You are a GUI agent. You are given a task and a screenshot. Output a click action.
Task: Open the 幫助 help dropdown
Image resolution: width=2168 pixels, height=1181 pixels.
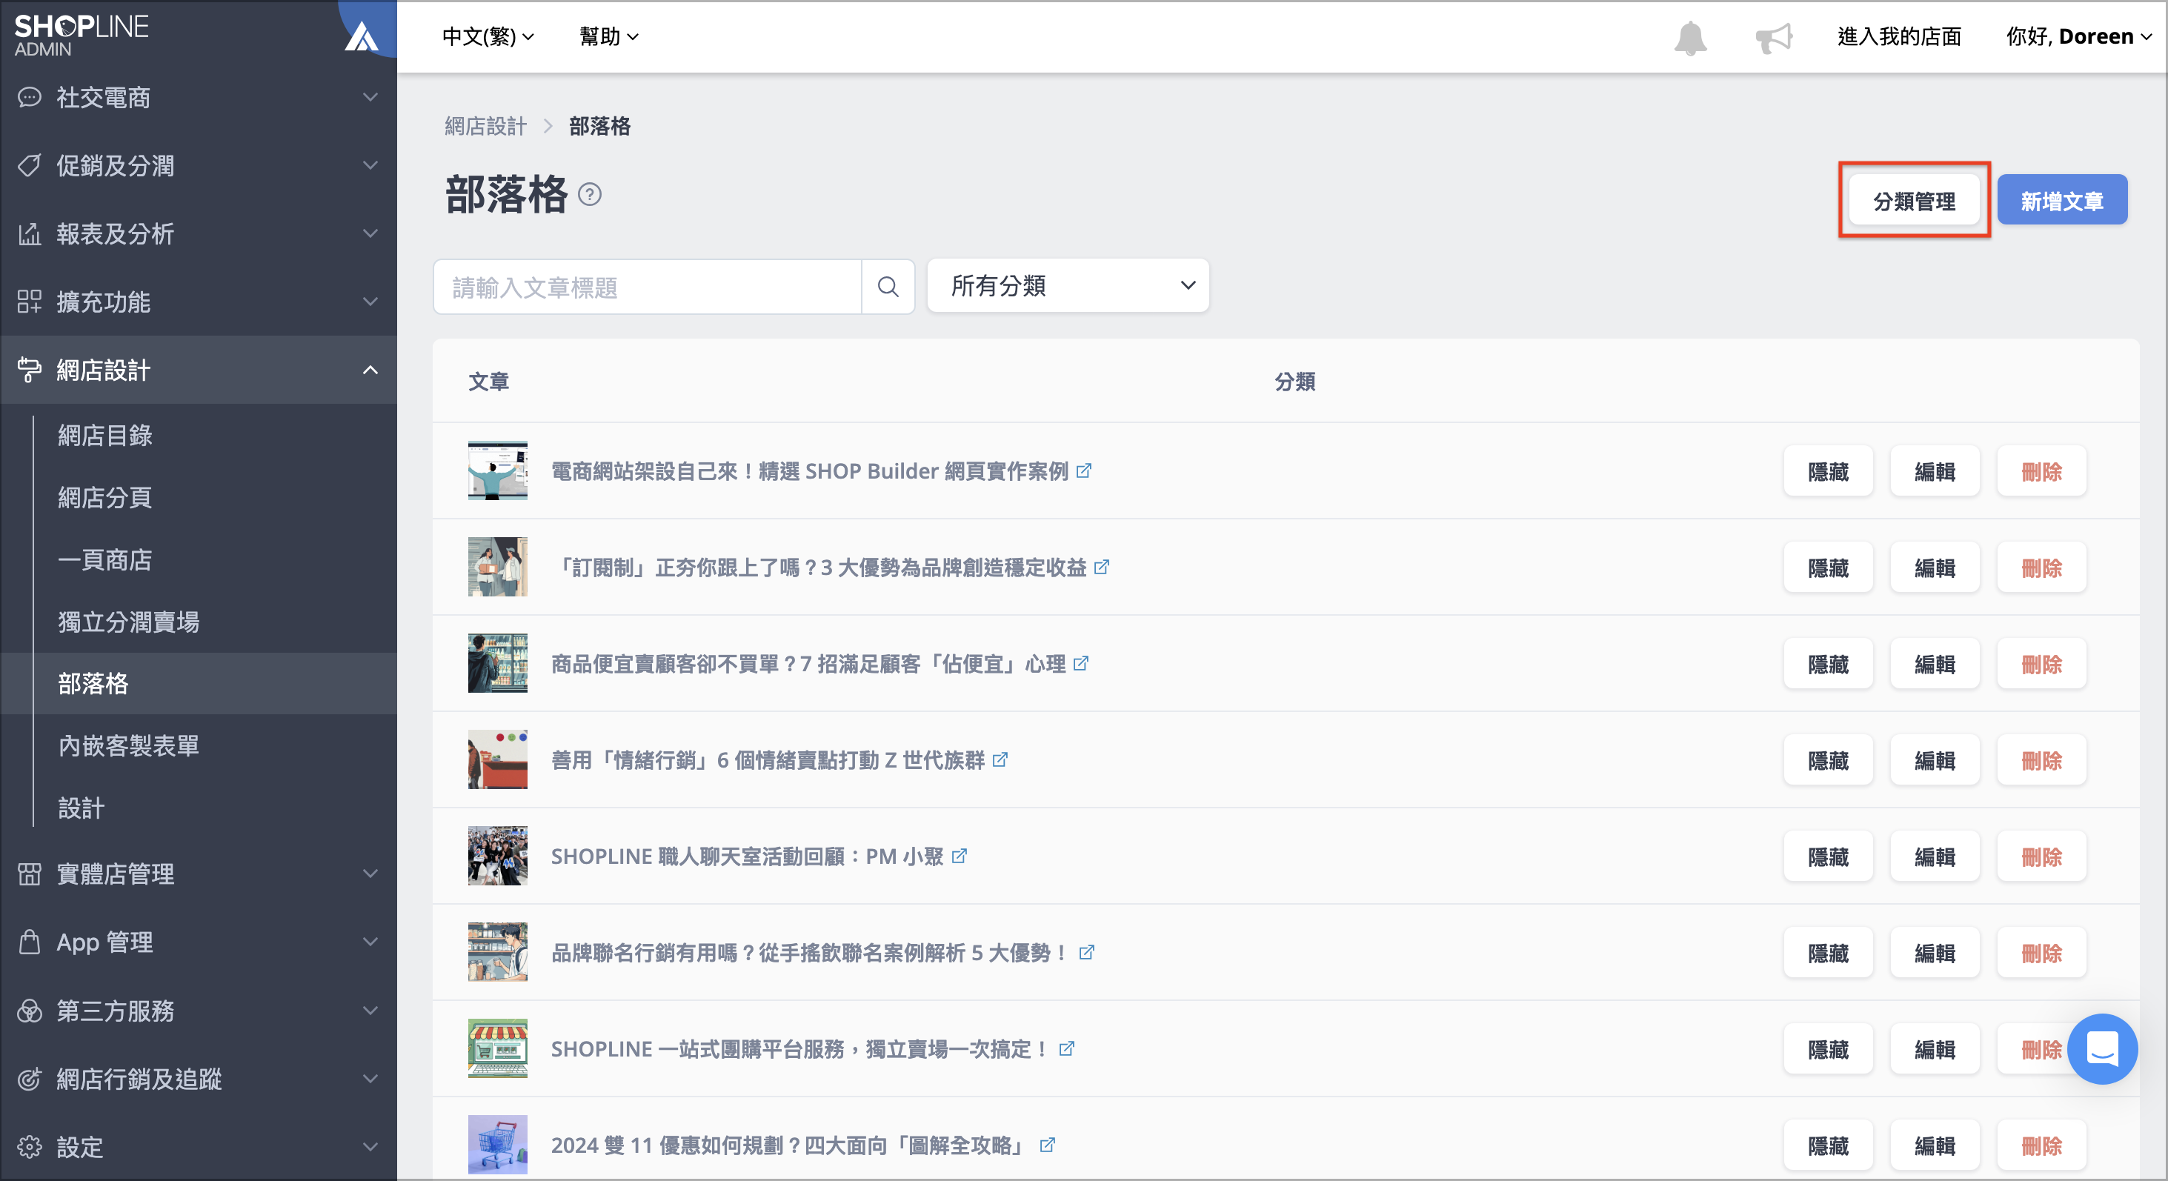608,37
